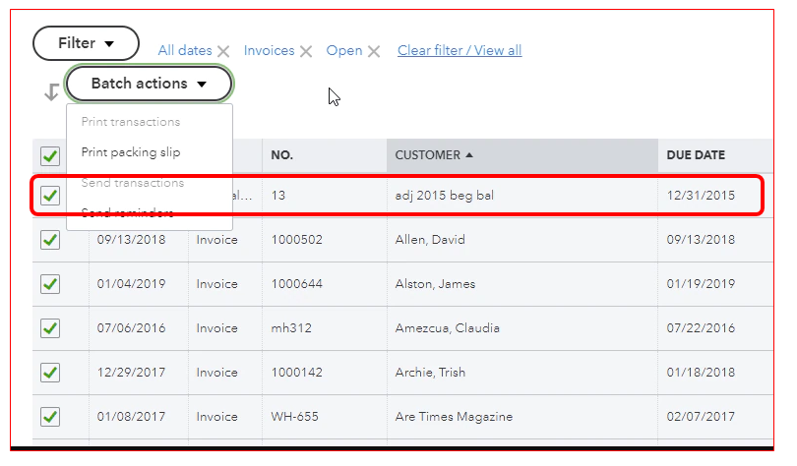Click the batch selection arrow icon
The height and width of the screenshot is (466, 797).
[x=51, y=91]
